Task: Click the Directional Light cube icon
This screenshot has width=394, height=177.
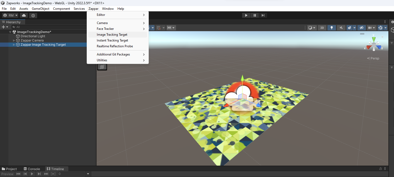Action: pos(18,36)
